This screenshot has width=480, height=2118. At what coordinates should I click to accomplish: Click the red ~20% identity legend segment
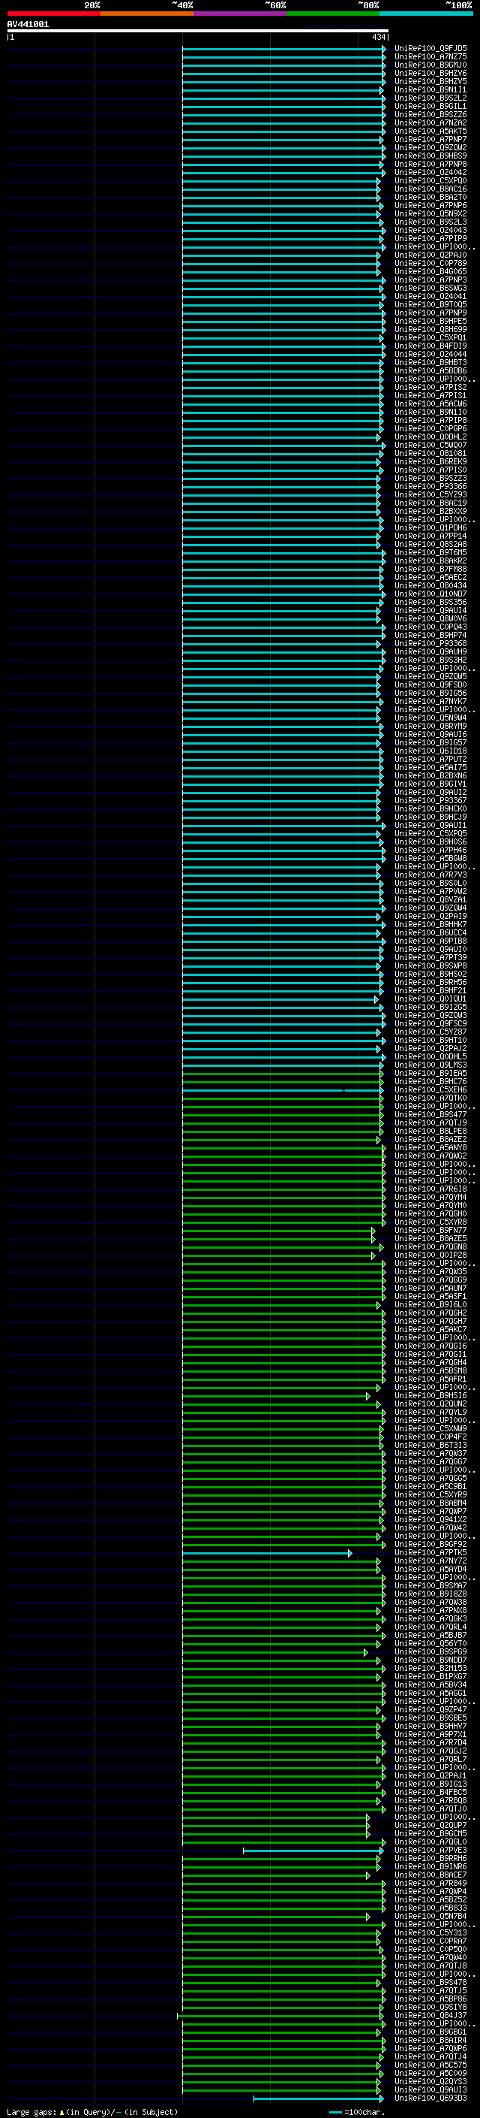(x=53, y=14)
